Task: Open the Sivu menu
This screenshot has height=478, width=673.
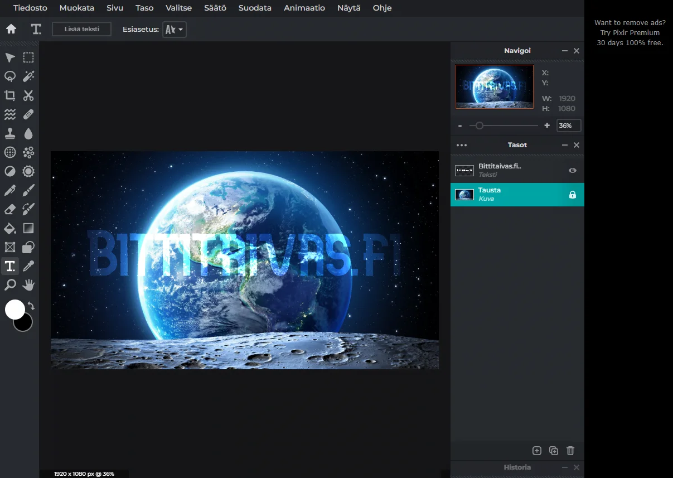Action: [115, 8]
